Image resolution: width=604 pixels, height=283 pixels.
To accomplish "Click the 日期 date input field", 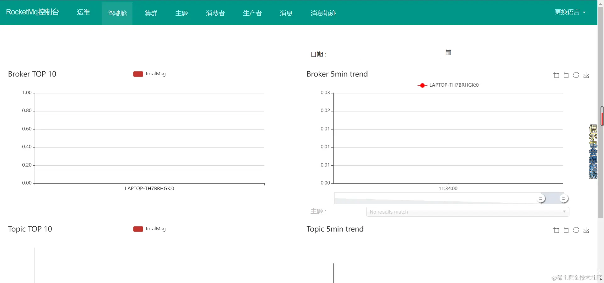I will tap(400, 53).
